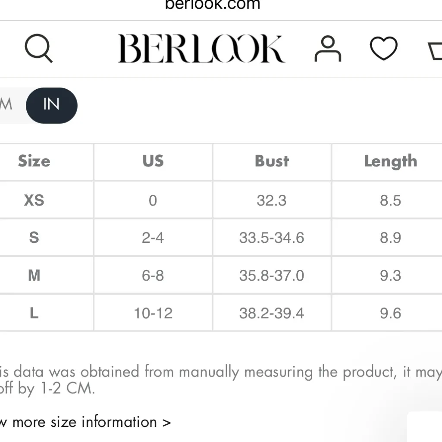Select the Length column header
The image size is (442, 442).
pos(390,161)
